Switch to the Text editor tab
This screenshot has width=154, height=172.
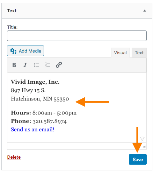(x=139, y=53)
